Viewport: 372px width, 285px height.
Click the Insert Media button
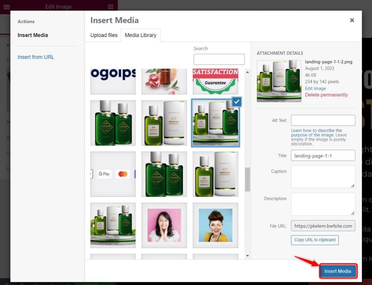tap(337, 271)
